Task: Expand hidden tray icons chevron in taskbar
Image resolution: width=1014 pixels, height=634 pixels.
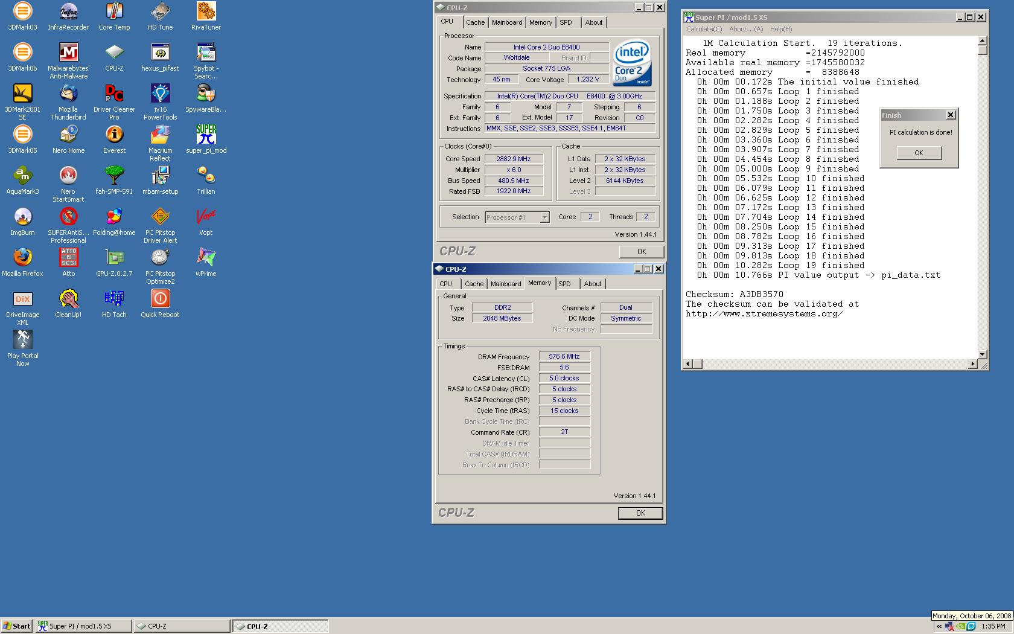Action: pos(939,627)
